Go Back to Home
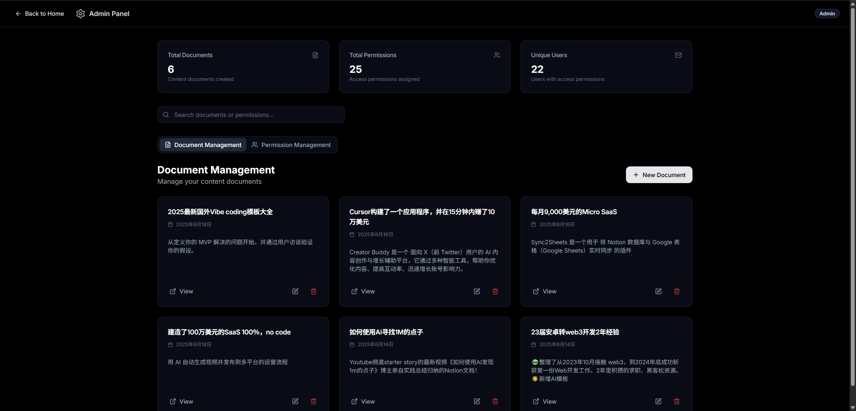Image resolution: width=856 pixels, height=411 pixels. point(40,14)
